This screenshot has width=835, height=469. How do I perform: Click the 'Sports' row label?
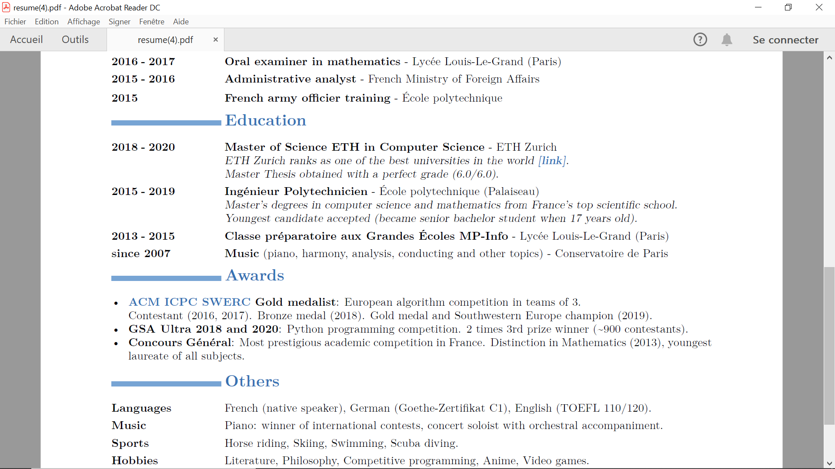tap(130, 443)
